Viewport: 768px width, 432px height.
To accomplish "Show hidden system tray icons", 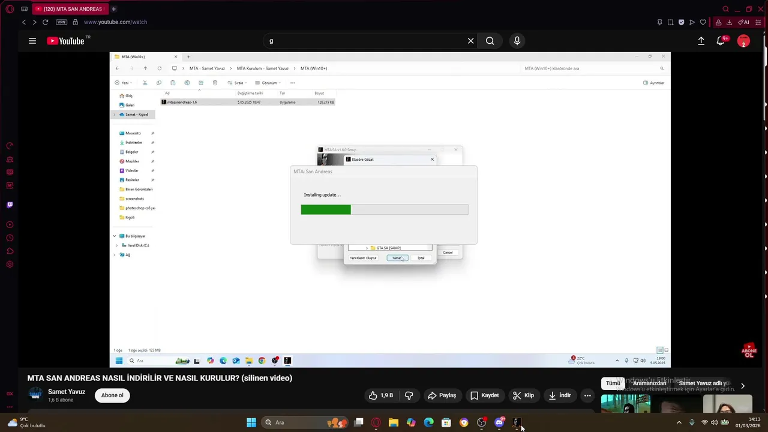I will [679, 422].
